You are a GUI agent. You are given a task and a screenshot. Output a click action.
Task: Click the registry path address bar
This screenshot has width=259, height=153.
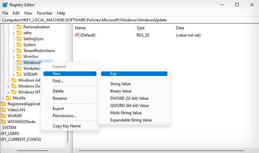coord(130,20)
